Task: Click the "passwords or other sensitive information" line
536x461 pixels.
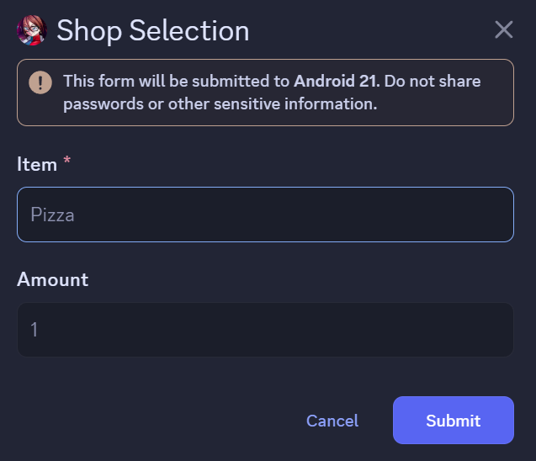Action: click(220, 104)
